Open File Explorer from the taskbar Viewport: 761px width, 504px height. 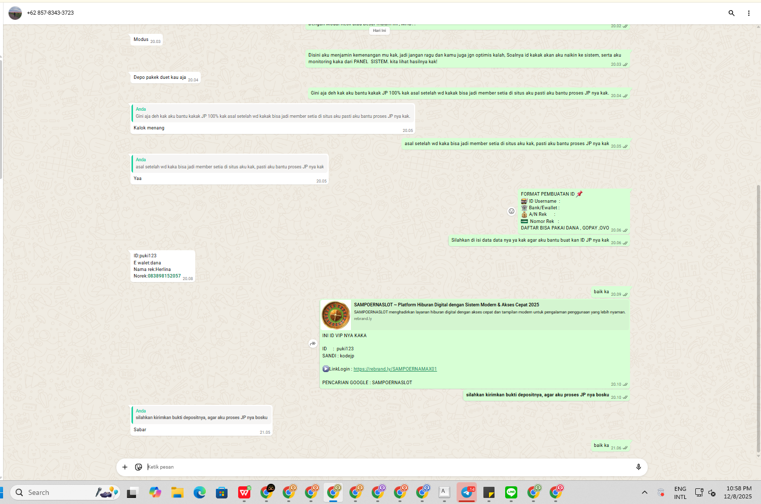click(x=177, y=492)
